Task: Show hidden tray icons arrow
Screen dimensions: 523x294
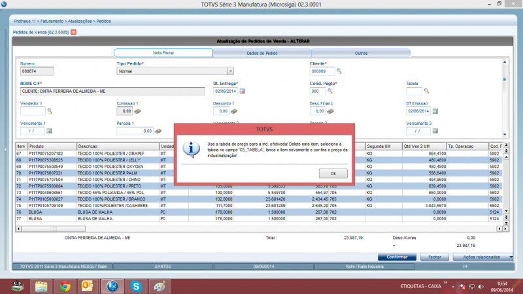Action: [453, 287]
